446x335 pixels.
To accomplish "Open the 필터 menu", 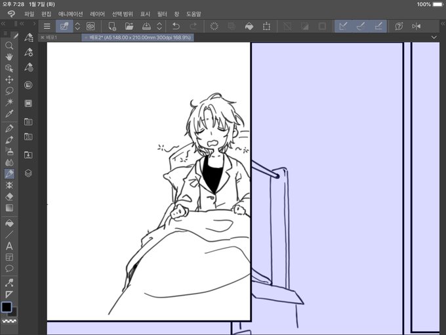I will (x=162, y=14).
